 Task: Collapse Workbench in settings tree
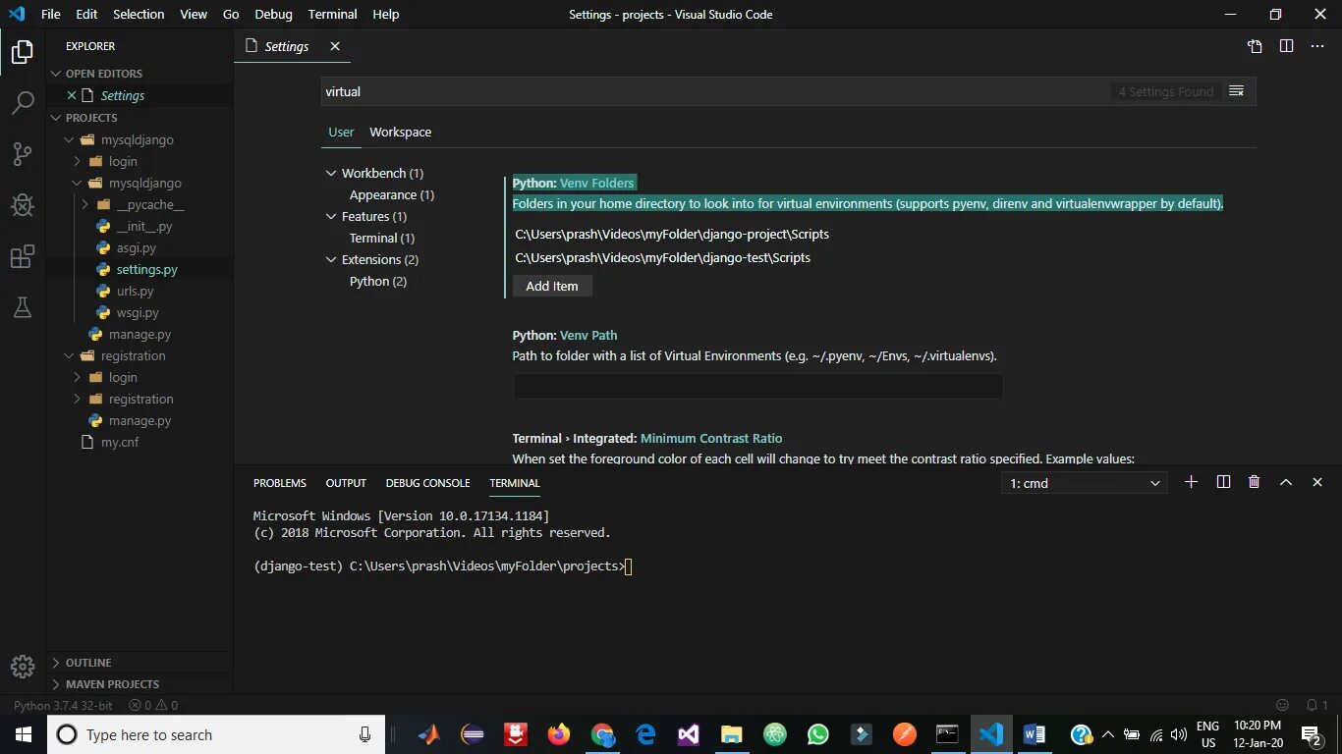pos(331,173)
